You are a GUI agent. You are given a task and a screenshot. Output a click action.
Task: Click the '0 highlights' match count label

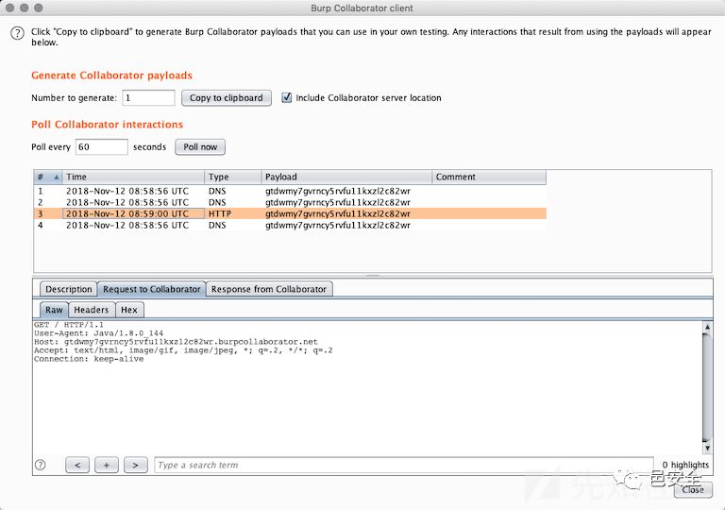click(x=685, y=465)
